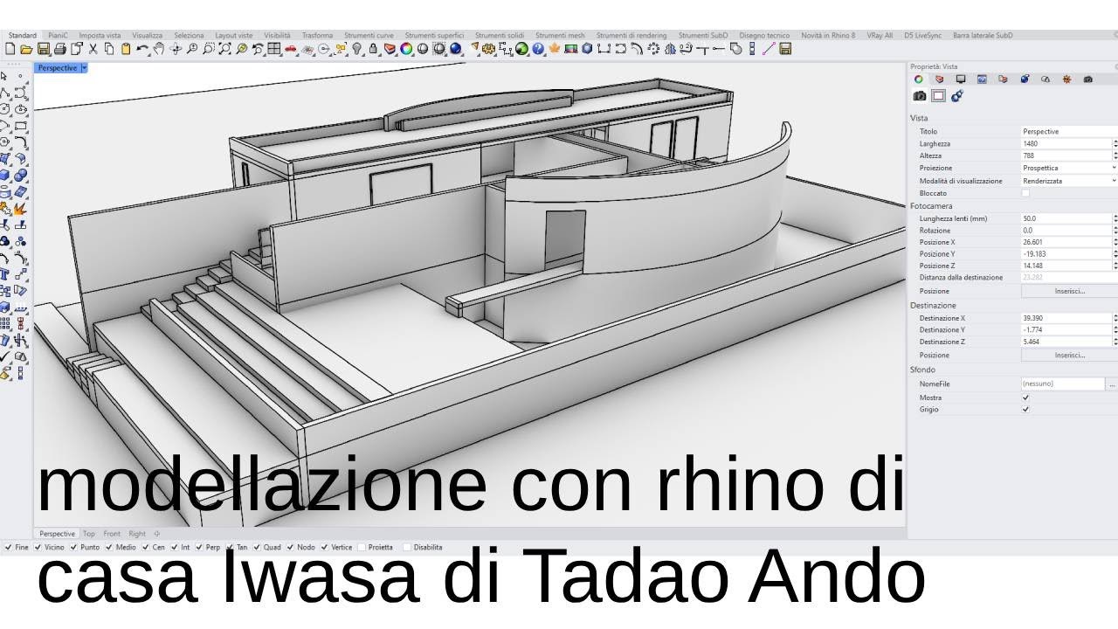This screenshot has width=1118, height=629.
Task: Click the explode burst icon in sidebar
Action: coord(20,208)
